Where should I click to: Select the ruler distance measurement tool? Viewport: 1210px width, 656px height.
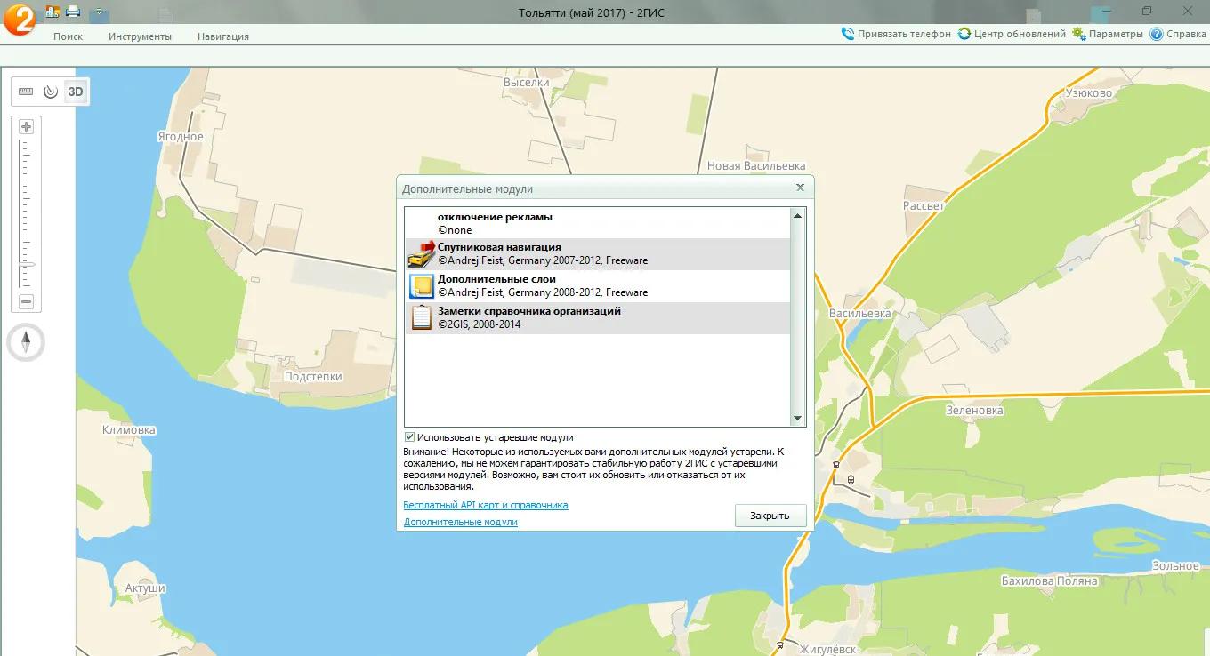tap(26, 92)
